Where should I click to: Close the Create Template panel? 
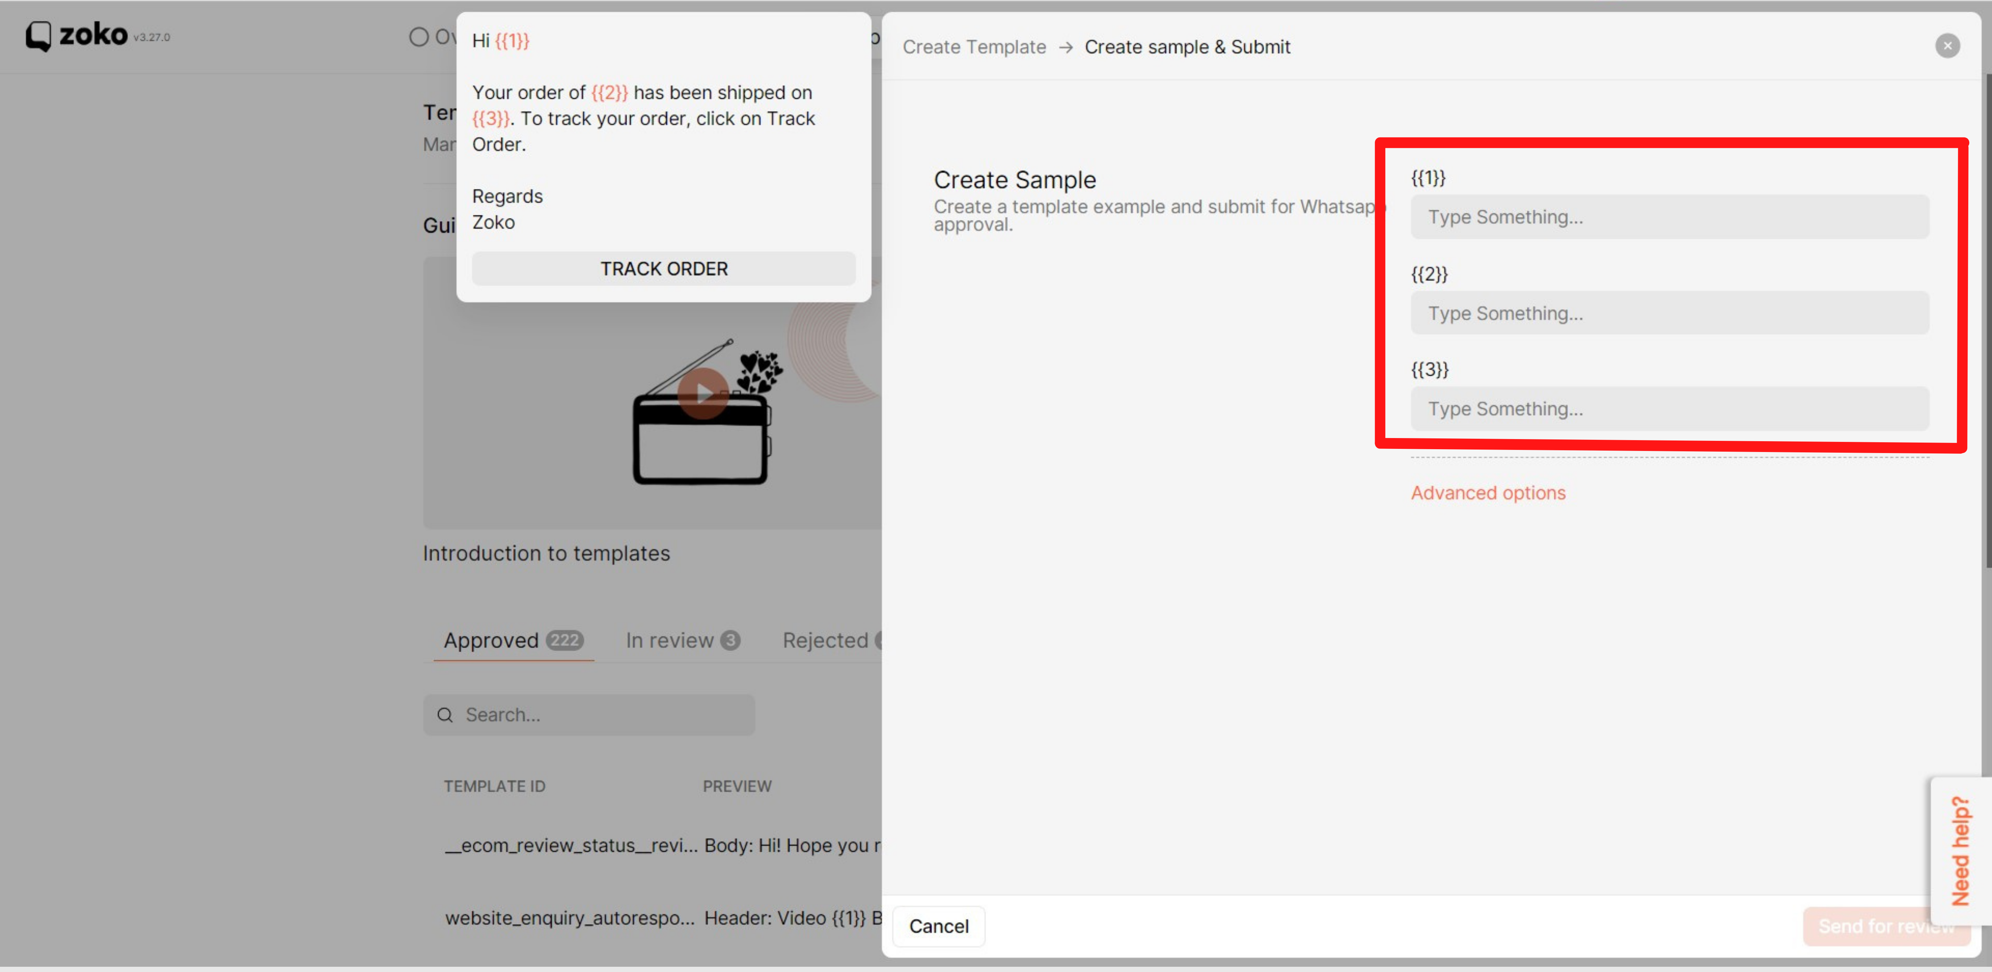click(1947, 46)
